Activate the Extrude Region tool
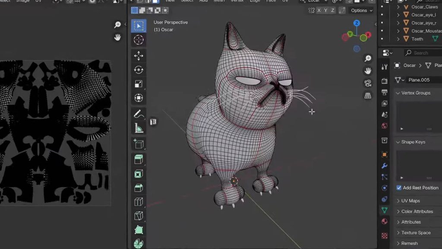Viewport: 442px width, 249px height. [x=139, y=159]
